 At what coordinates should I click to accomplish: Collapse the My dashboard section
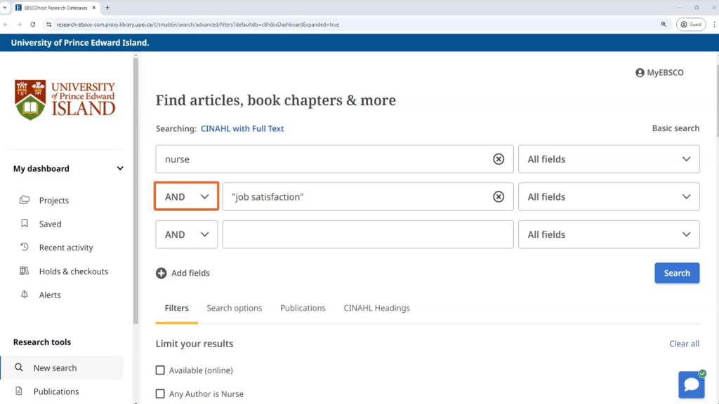coord(120,168)
